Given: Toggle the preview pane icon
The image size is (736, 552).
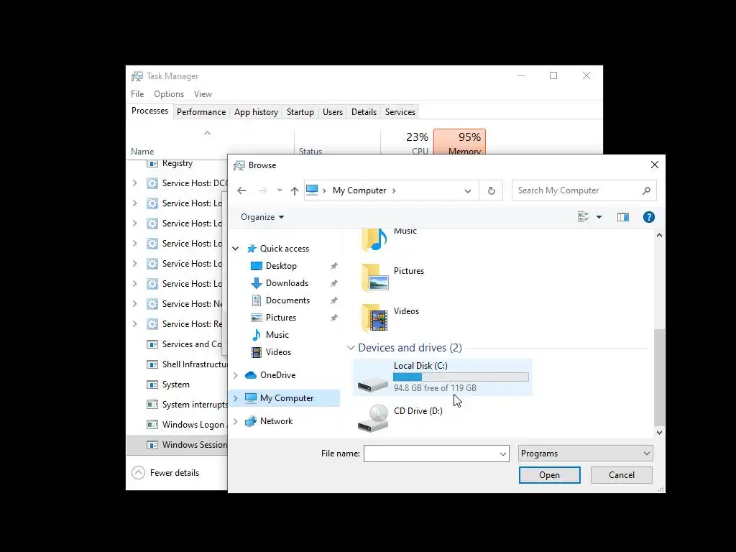Looking at the screenshot, I should (623, 217).
